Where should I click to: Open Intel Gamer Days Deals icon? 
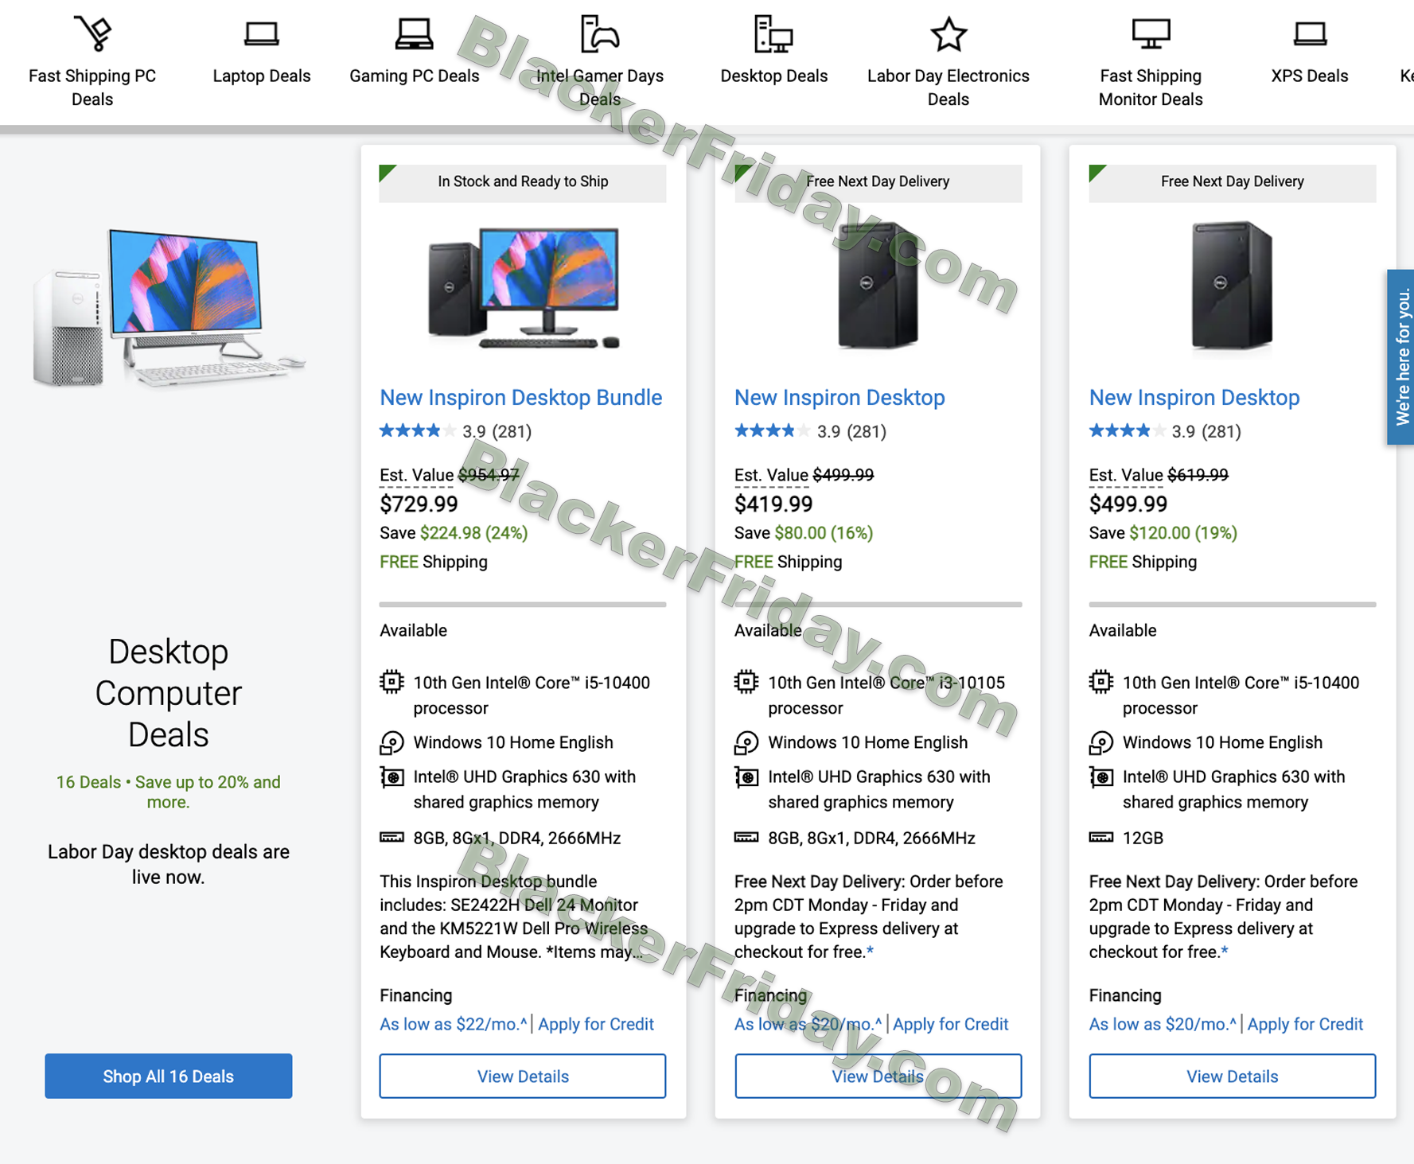coord(600,33)
